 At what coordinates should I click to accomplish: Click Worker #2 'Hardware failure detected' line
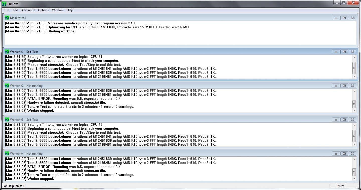pyautogui.click(x=55, y=103)
